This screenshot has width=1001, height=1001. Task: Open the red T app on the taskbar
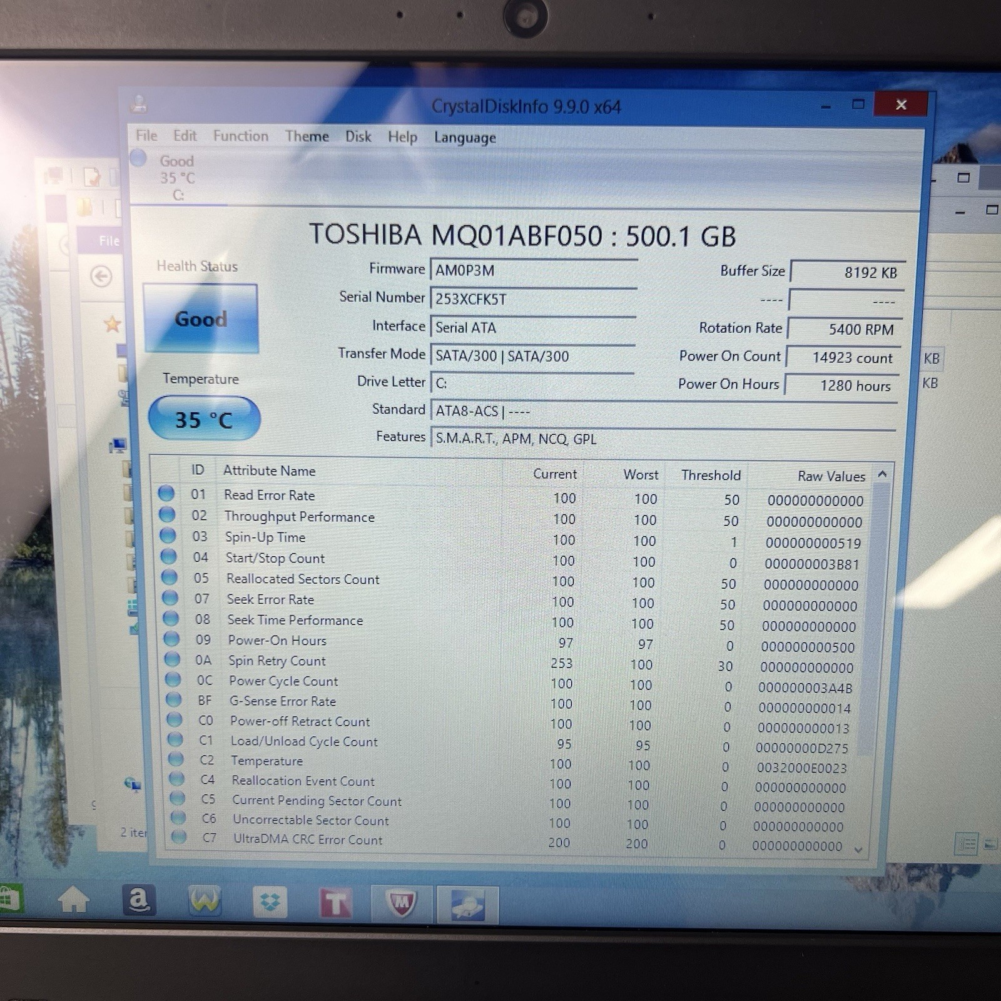pyautogui.click(x=336, y=904)
